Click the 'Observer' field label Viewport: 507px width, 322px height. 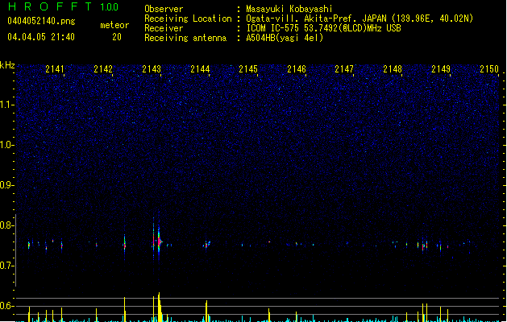164,9
